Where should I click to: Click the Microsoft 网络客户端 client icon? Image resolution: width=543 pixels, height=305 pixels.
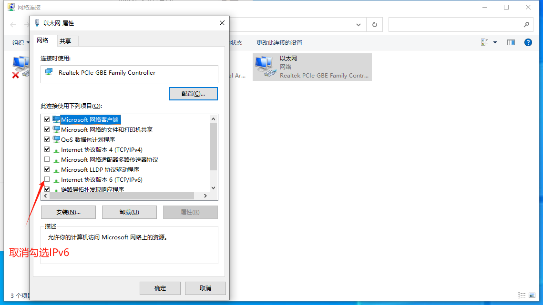click(56, 119)
